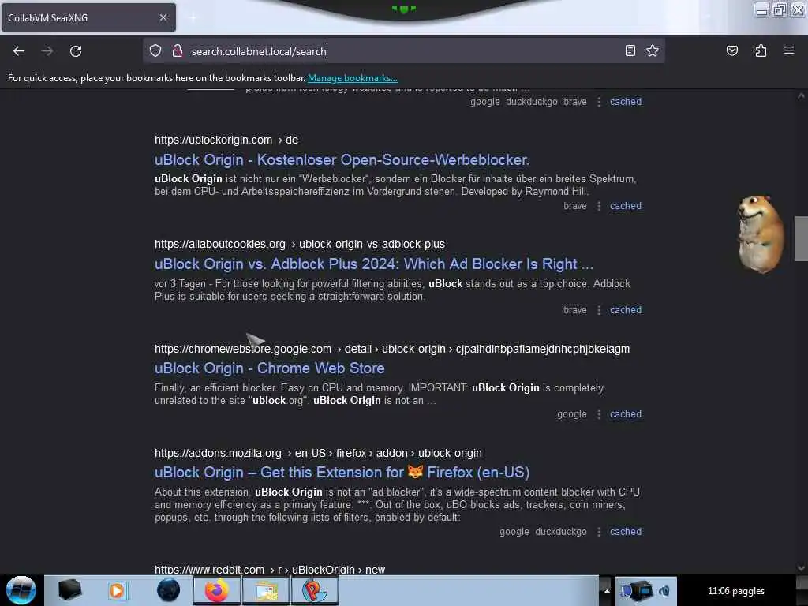This screenshot has width=808, height=606.
Task: Open a new tab with the plus button
Action: click(193, 17)
